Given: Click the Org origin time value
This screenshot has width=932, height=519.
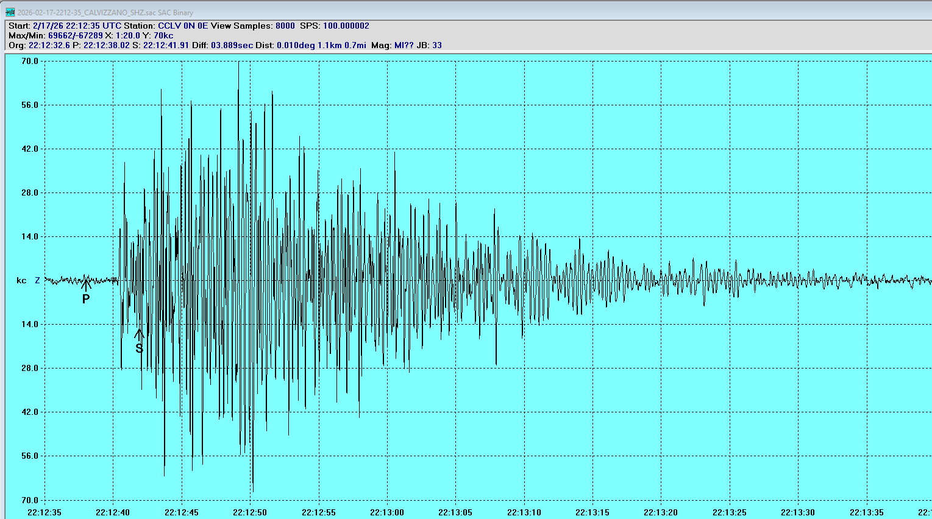Looking at the screenshot, I should pos(49,45).
